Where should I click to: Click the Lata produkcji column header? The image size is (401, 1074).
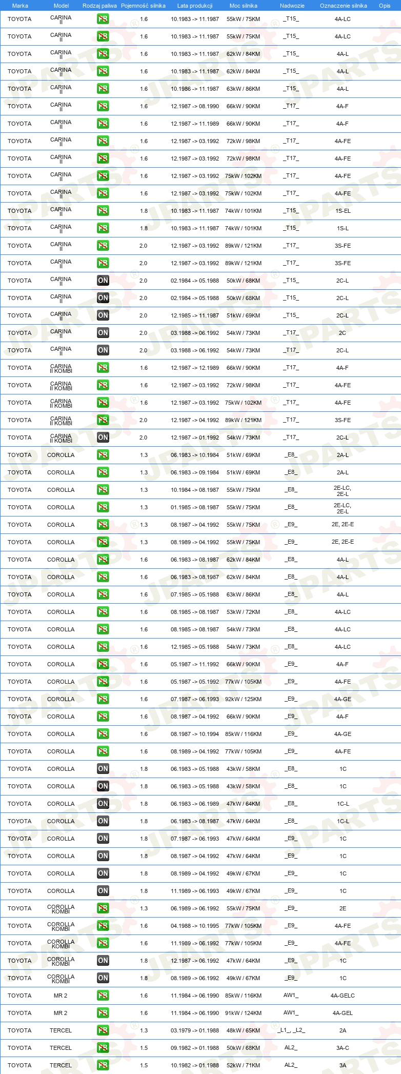[195, 6]
